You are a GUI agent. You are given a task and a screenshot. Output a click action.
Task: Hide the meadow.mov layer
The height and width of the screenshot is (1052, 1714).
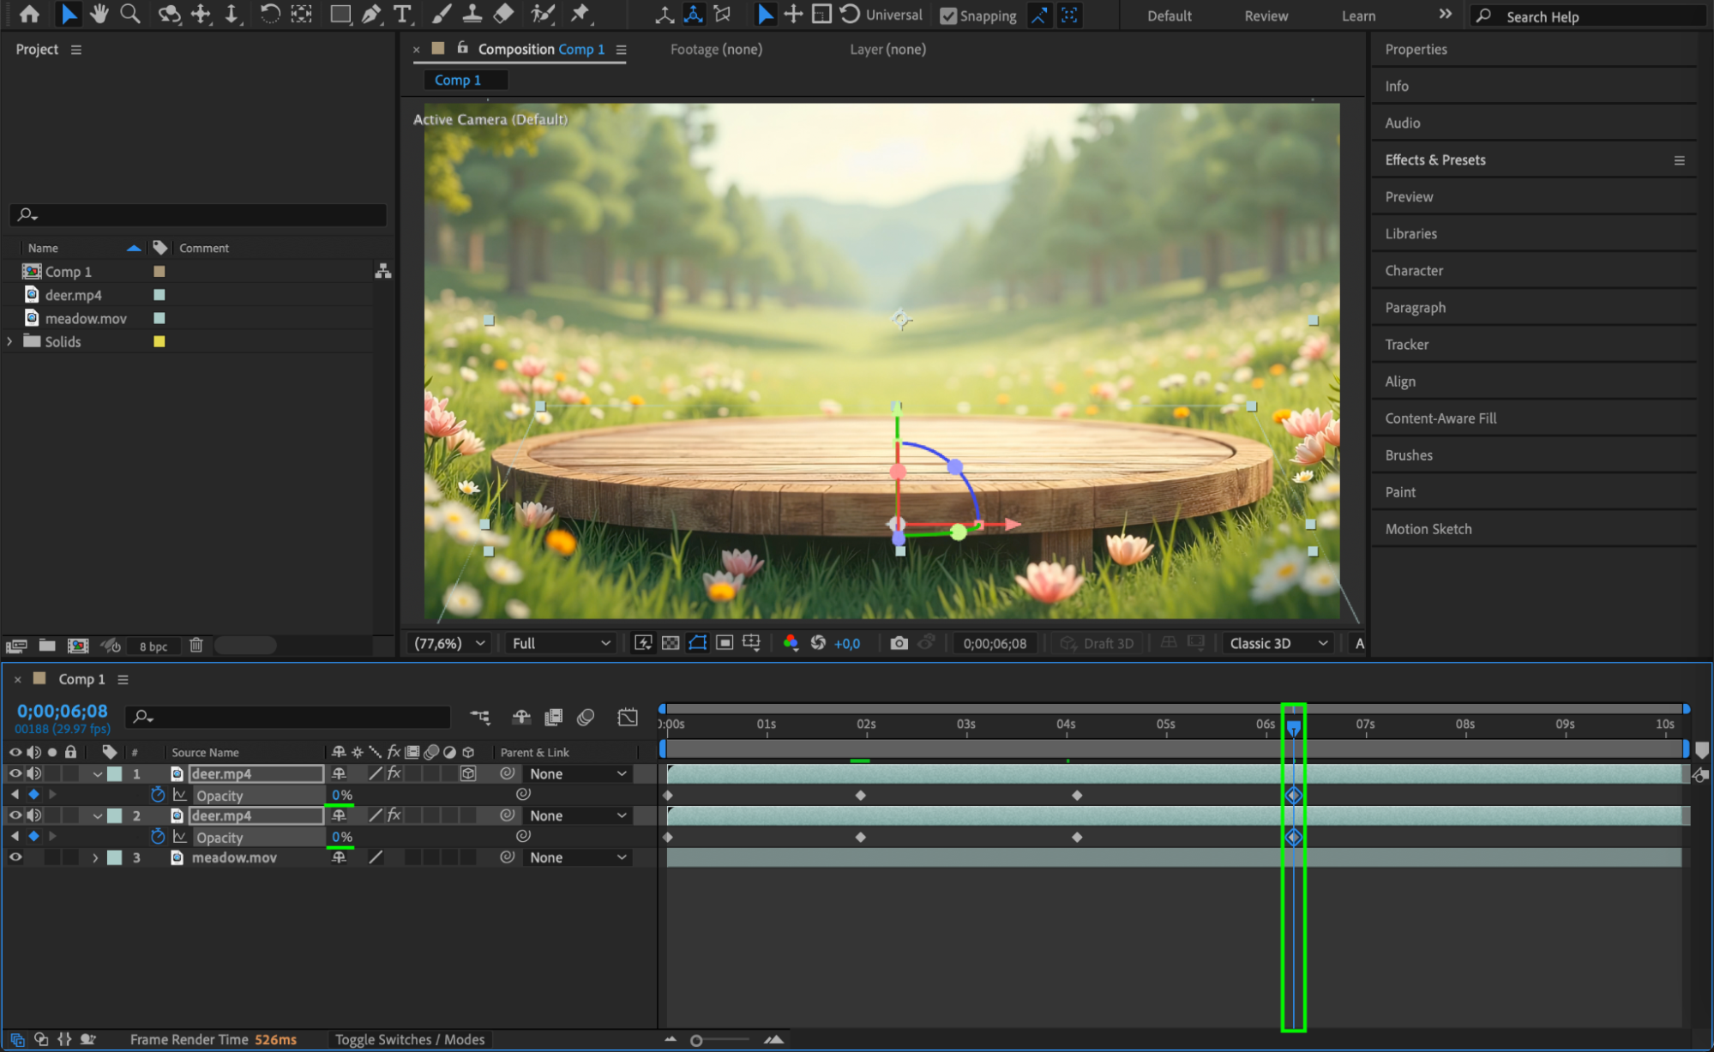coord(15,857)
